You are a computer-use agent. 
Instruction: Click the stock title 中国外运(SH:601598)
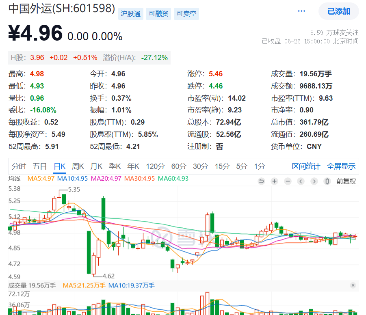[x=62, y=9]
